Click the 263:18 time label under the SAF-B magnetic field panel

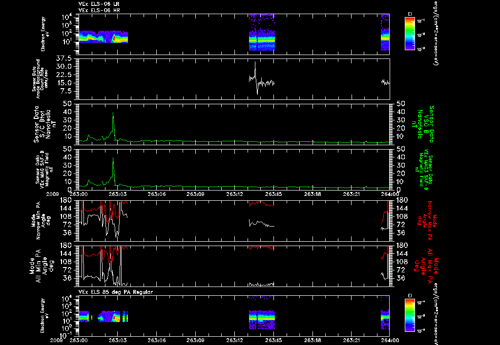(312, 194)
